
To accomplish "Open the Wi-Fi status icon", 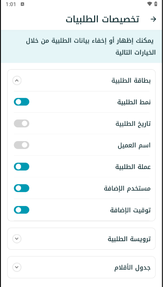I will 149,4.
